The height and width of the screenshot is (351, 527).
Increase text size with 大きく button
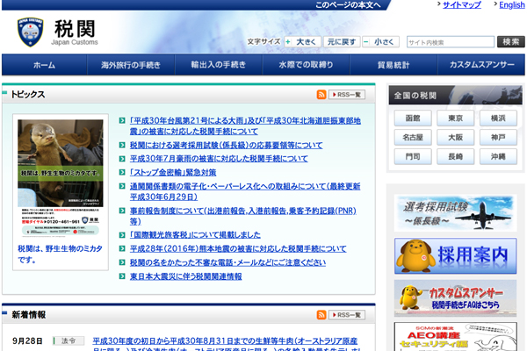[302, 42]
